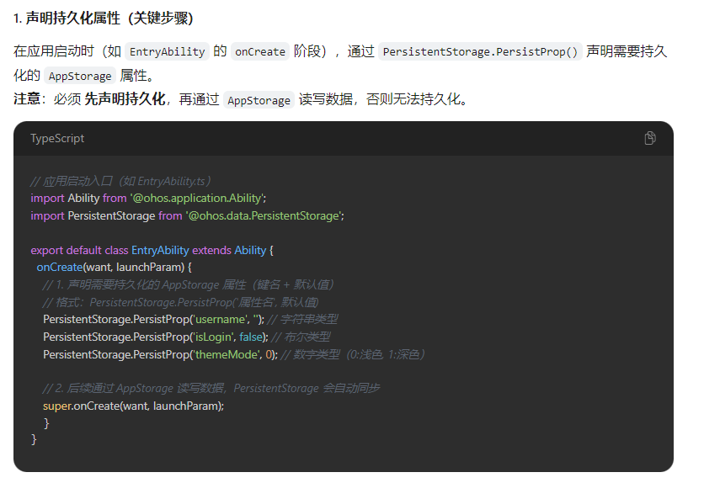Click the comment 布尔类型

pos(301,337)
